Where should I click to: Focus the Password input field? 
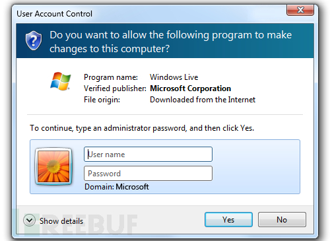(x=148, y=174)
